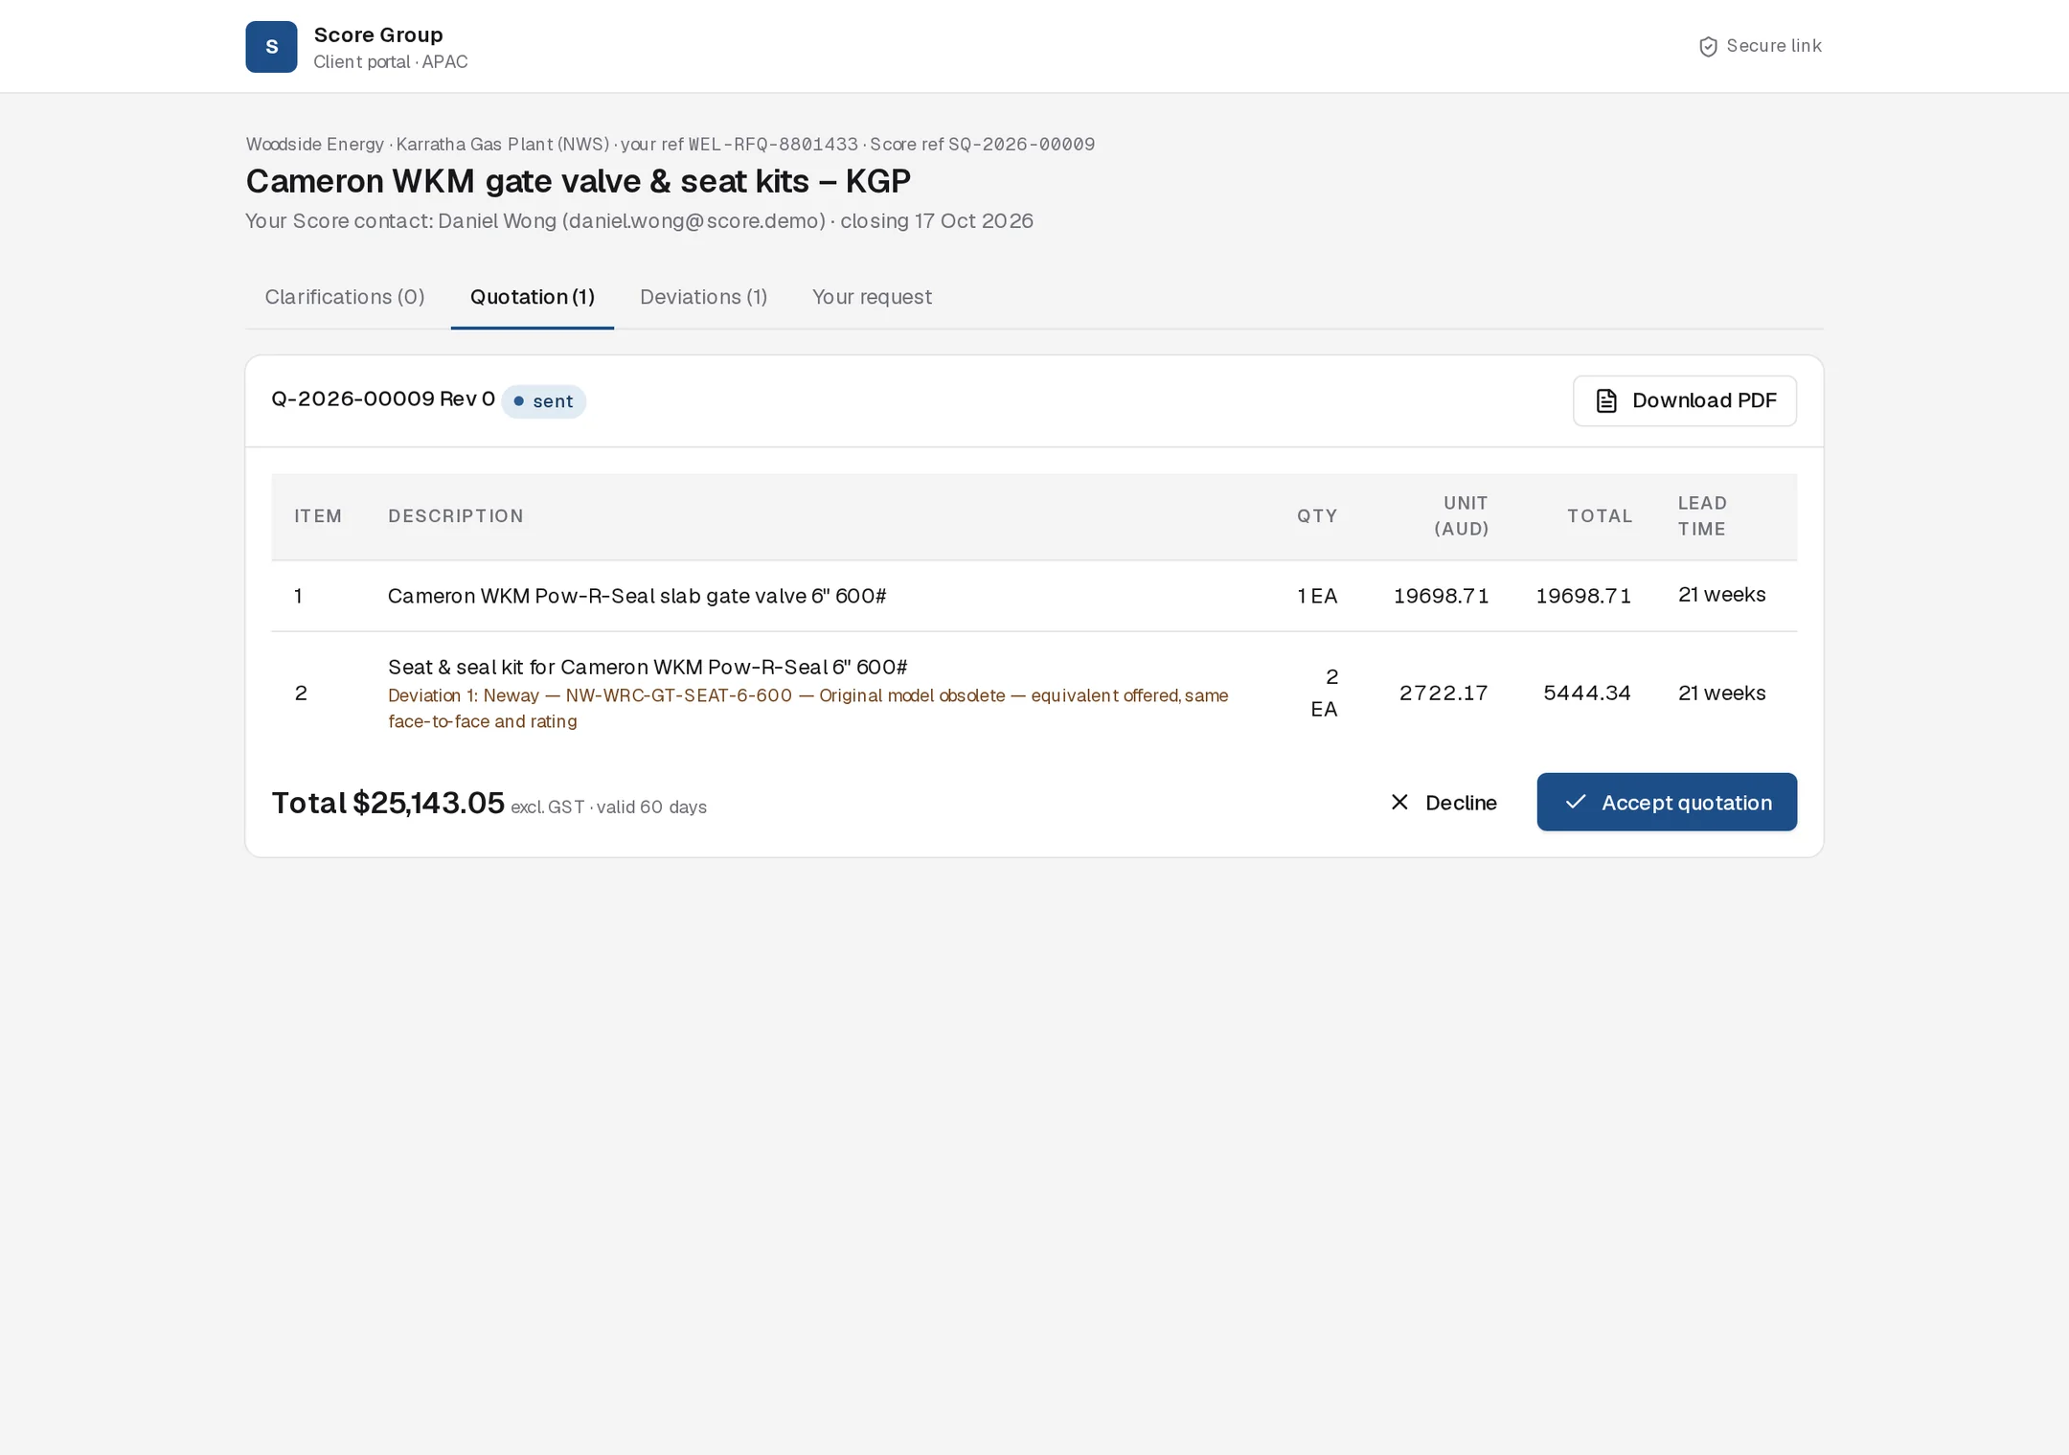Click Client portal · APAC subtitle
The image size is (2069, 1455).
pos(391,62)
